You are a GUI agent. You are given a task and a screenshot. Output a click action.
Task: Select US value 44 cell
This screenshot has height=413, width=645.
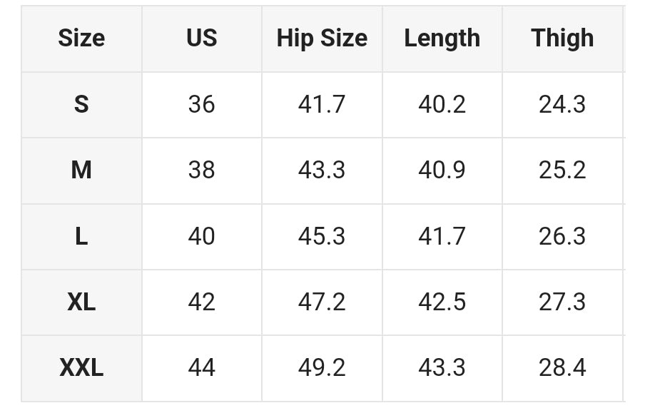[x=201, y=368]
